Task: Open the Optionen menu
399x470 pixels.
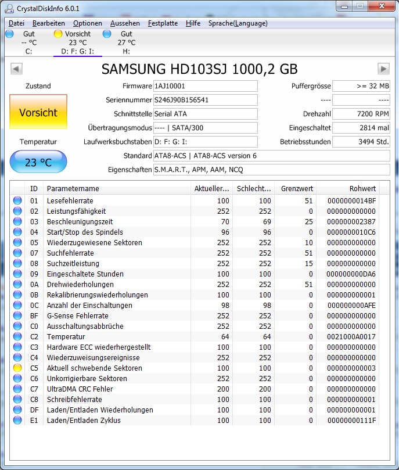Action: coord(88,23)
